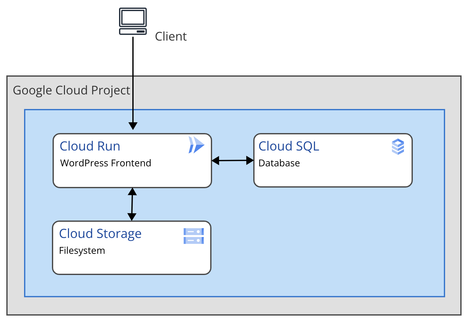
Task: Select the Client label
Action: click(x=171, y=36)
